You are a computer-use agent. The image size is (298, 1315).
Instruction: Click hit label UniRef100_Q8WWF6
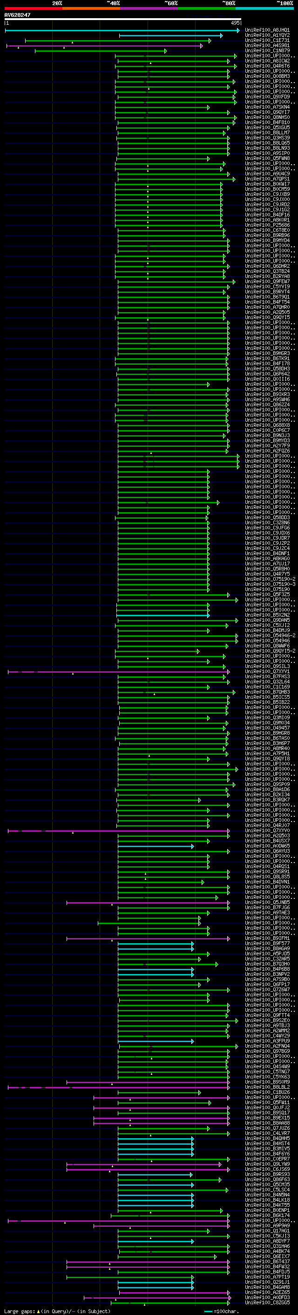tap(267, 646)
